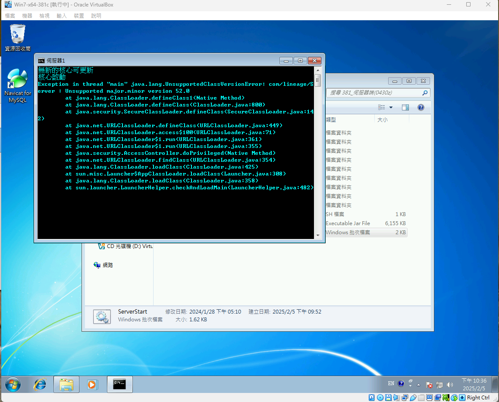Viewport: 499px width, 402px height.
Task: Open the 檢視 menu in VirtualBox
Action: [x=44, y=16]
